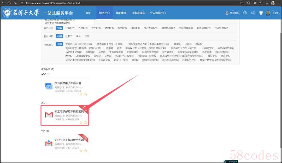The height and width of the screenshot is (163, 282).
Task: Favorite 本专科生电子邮箱申请 with its star icon
Action: click(x=81, y=94)
